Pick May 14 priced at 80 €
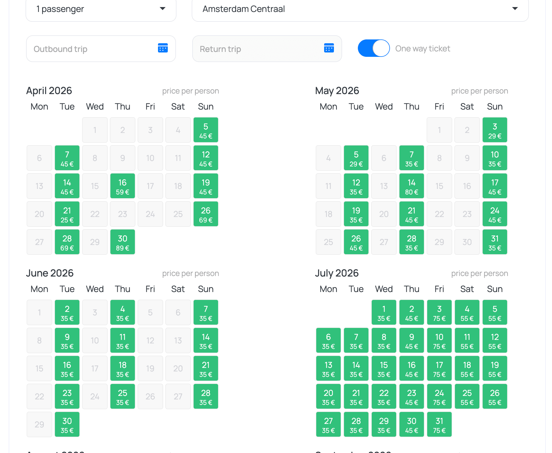 point(411,186)
